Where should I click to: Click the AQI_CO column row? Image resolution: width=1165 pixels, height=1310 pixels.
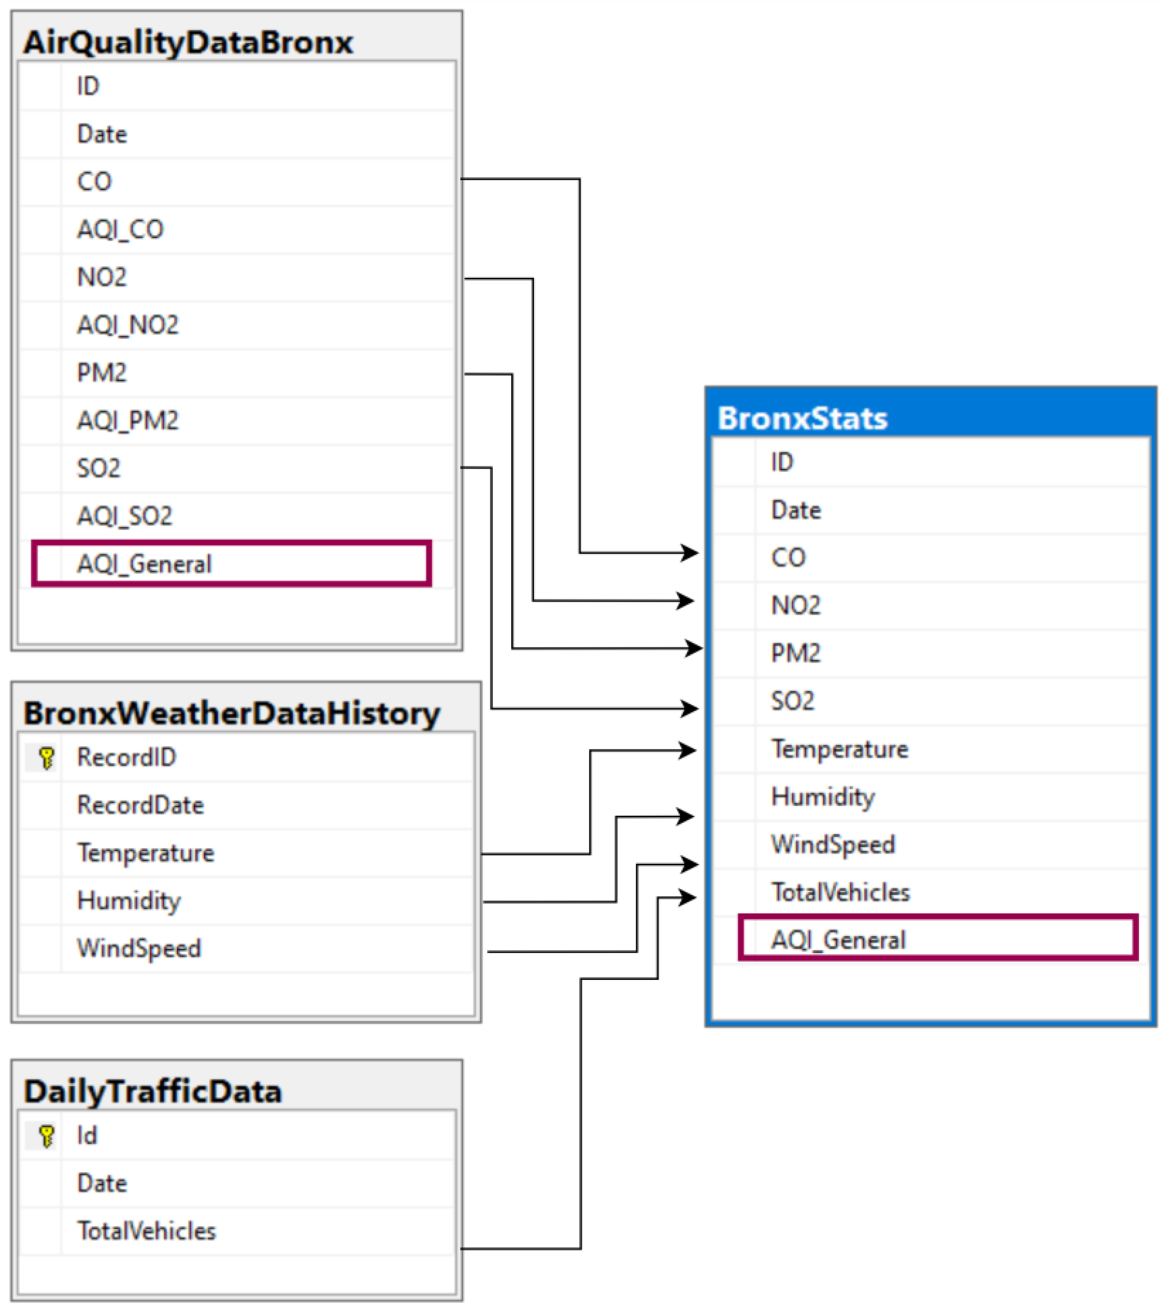click(x=121, y=230)
